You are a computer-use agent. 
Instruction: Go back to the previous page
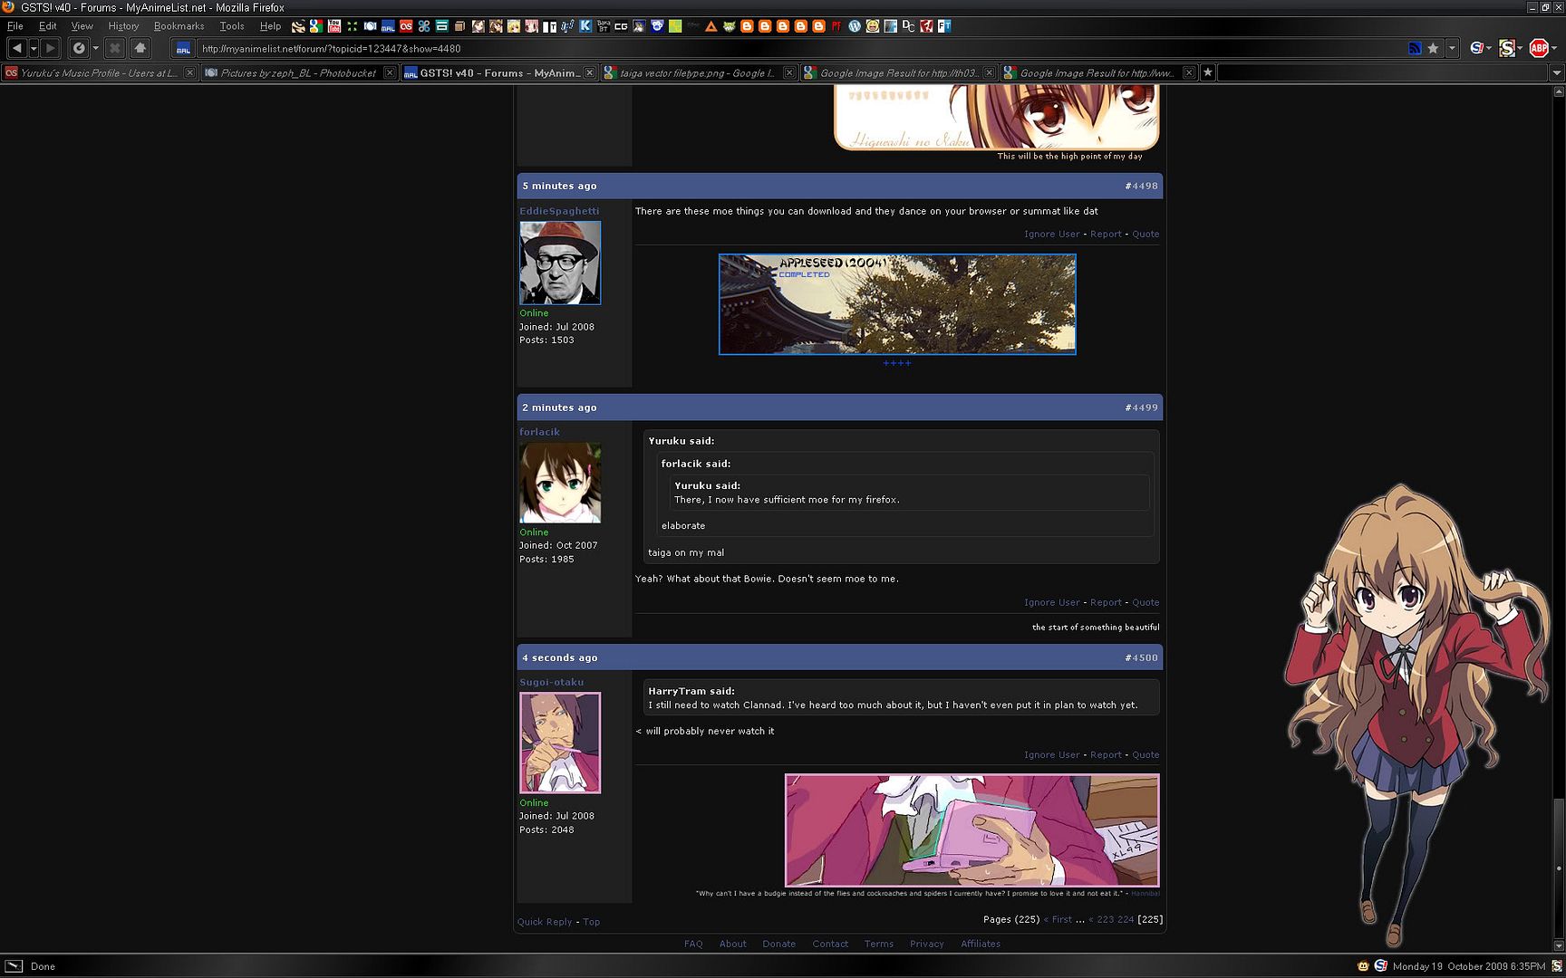[17, 48]
